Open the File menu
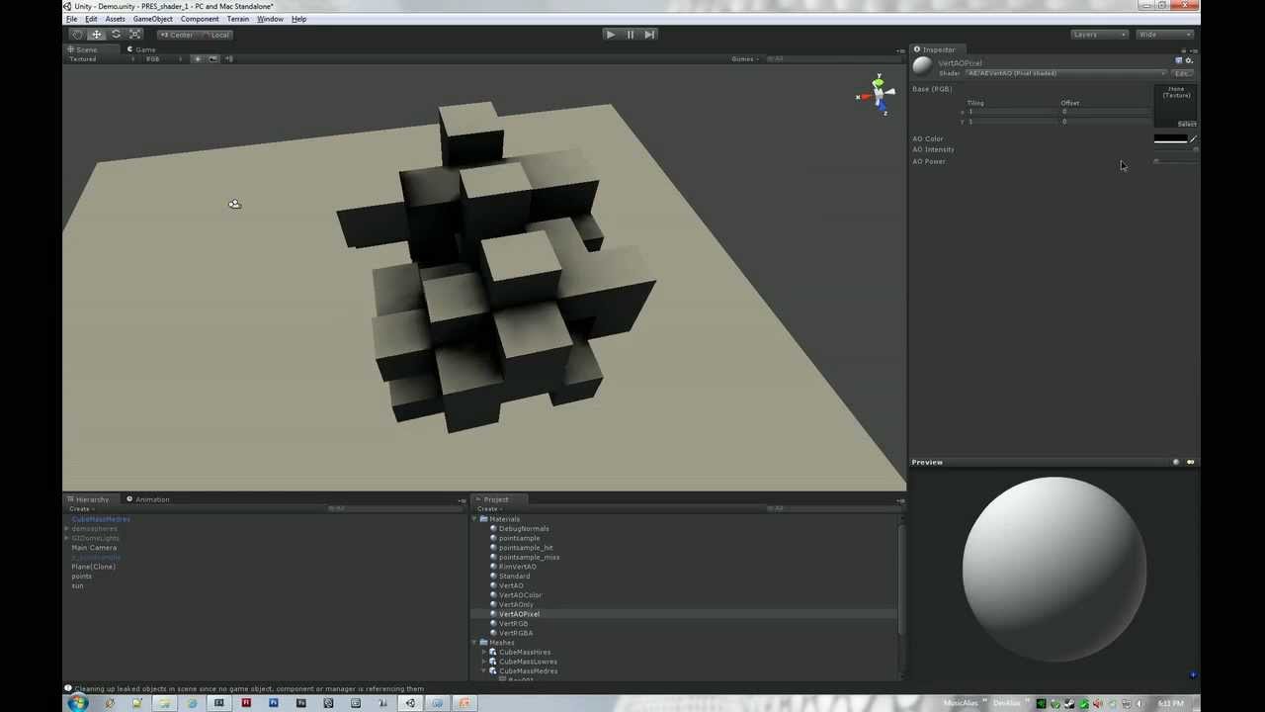 pyautogui.click(x=72, y=19)
